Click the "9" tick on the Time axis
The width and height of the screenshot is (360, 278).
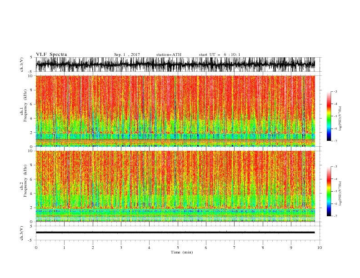pos(291,248)
